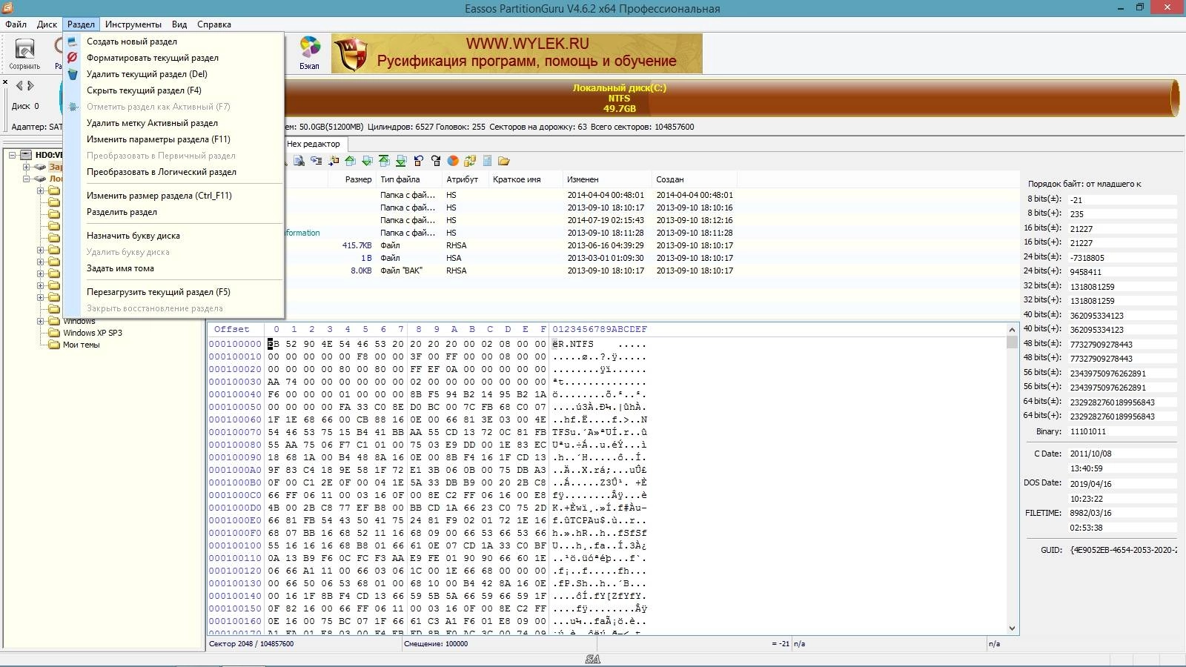Expand the orange 'Зар' partition node
1186x667 pixels.
coord(27,167)
